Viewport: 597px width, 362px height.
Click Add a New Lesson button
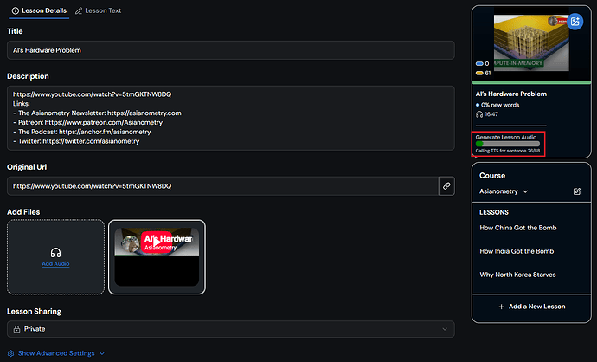pos(531,307)
